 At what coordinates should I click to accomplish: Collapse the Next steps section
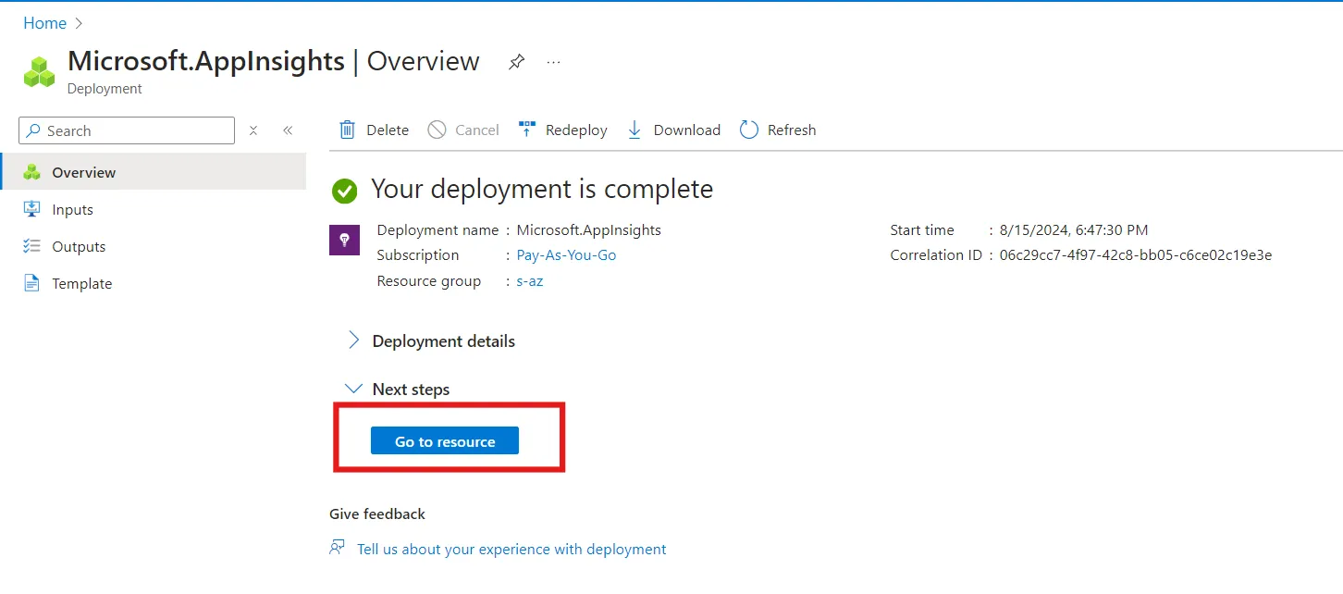point(352,389)
